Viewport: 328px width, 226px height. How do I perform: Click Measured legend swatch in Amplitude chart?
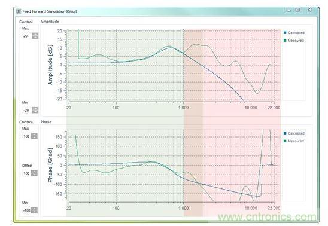coord(285,41)
